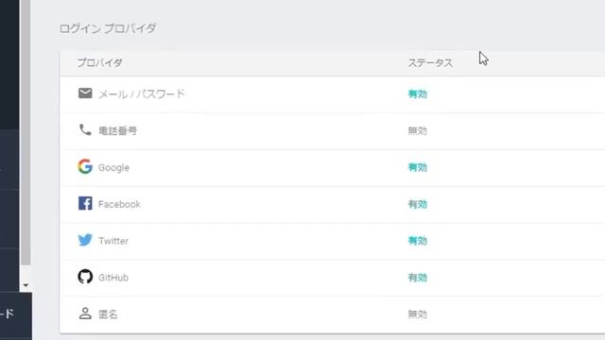The image size is (605, 340).
Task: Click the Google logo icon
Action: pyautogui.click(x=85, y=166)
